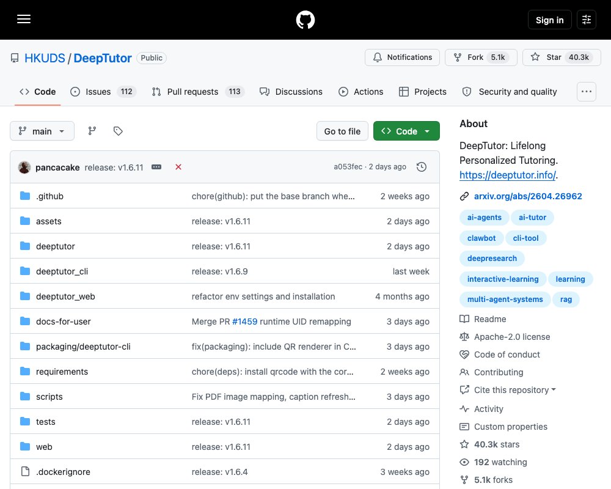Open the hamburger navigation menu

24,19
